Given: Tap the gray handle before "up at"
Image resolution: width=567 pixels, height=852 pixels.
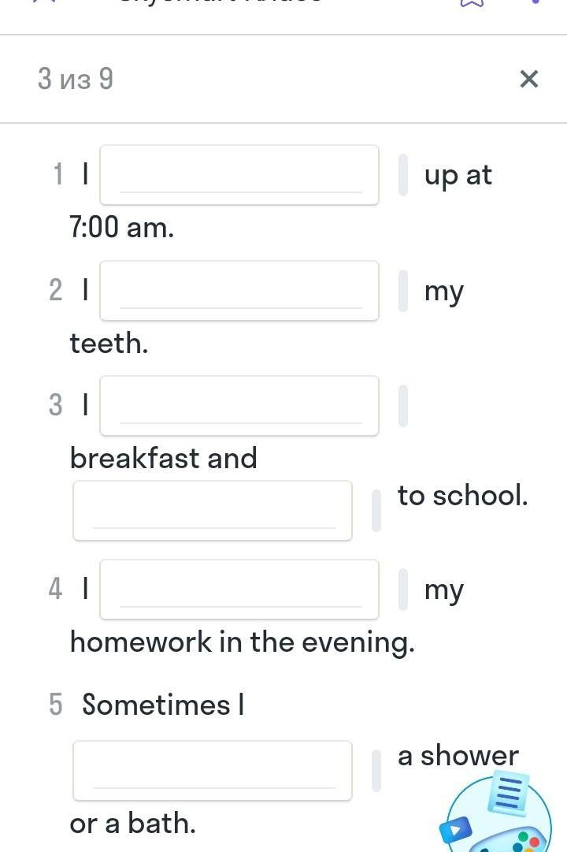Looking at the screenshot, I should [403, 175].
